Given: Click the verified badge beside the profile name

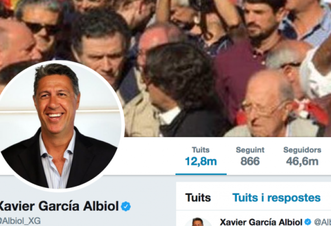Looking at the screenshot, I should click(x=126, y=206).
